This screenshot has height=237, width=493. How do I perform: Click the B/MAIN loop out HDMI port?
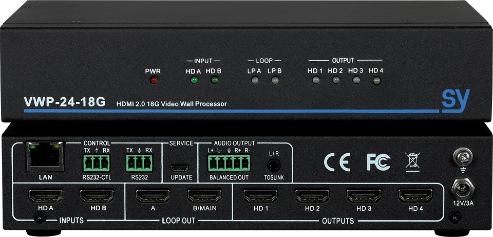pyautogui.click(x=204, y=195)
